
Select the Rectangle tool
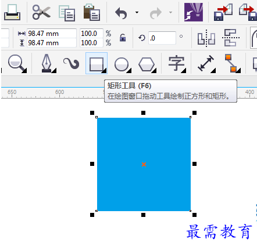(97, 63)
